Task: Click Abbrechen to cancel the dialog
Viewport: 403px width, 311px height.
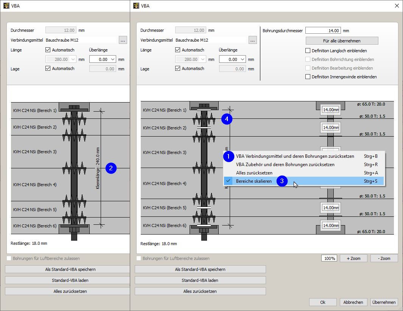Action: tap(353, 302)
